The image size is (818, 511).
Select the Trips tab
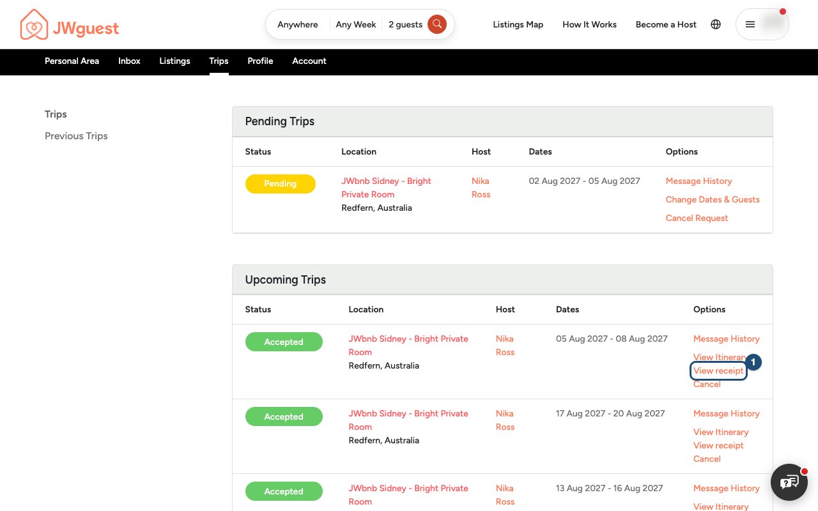click(x=219, y=61)
